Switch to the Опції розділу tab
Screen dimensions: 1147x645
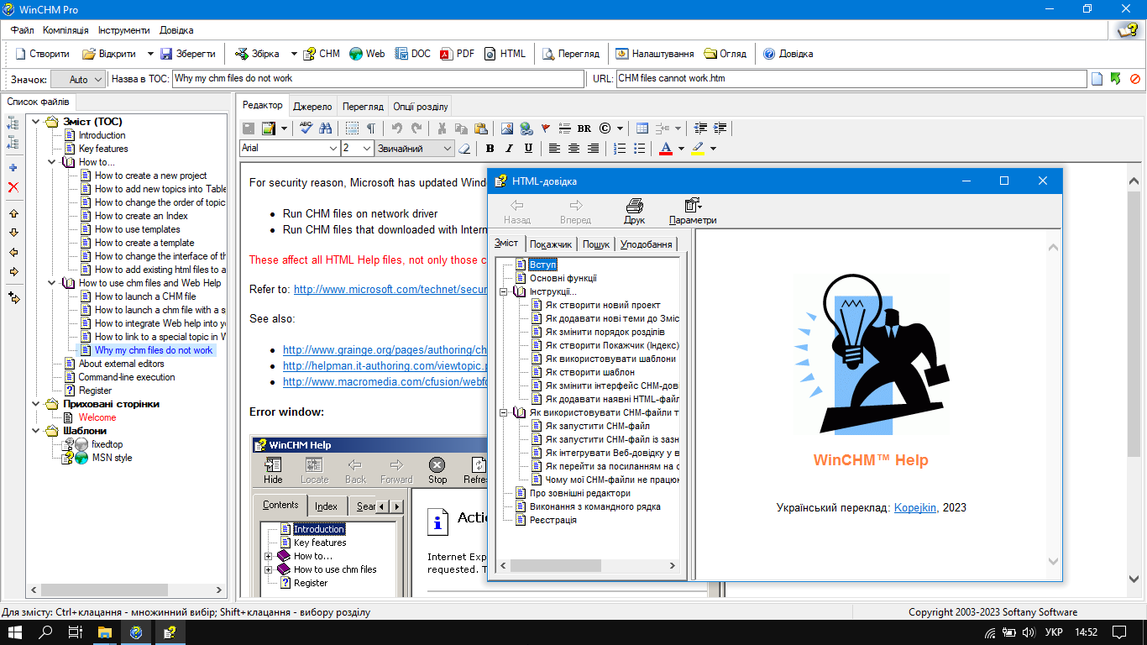tap(421, 107)
